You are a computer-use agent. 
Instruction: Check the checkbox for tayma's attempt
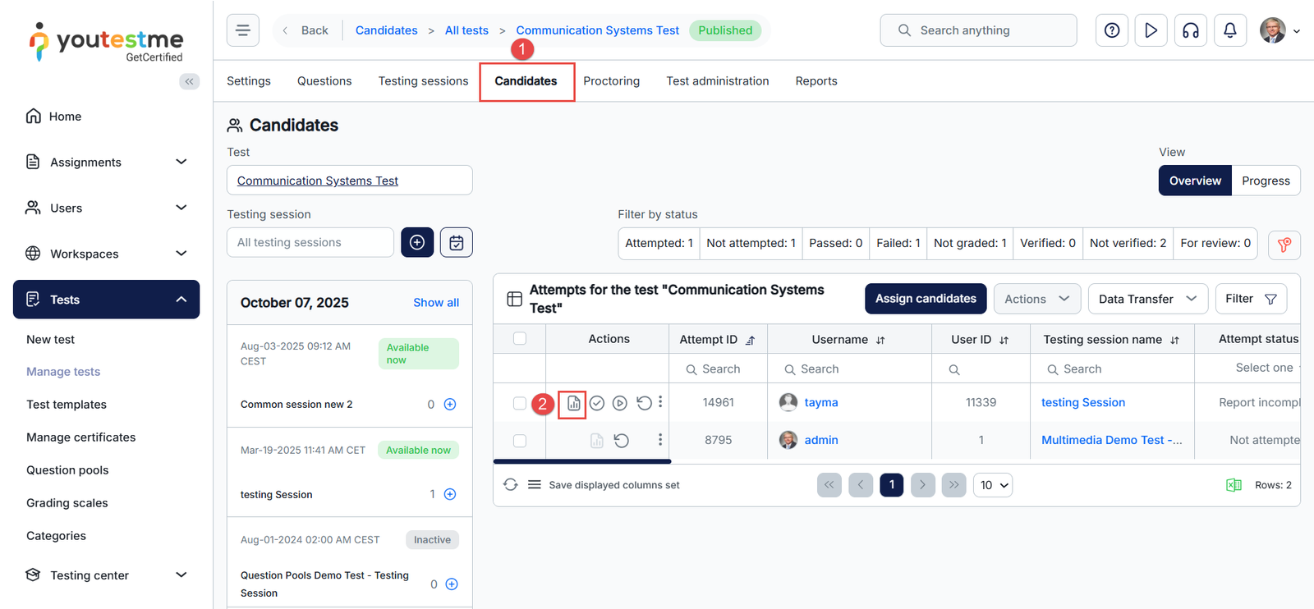tap(520, 403)
